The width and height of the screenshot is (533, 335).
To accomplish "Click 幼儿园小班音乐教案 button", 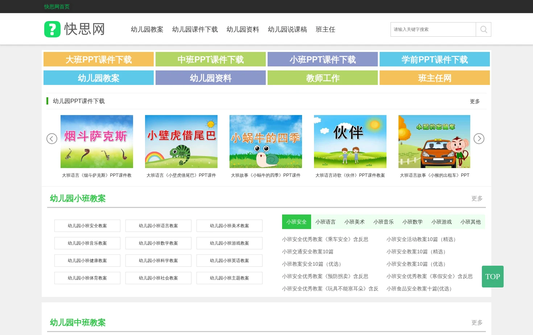I will pyautogui.click(x=87, y=243).
